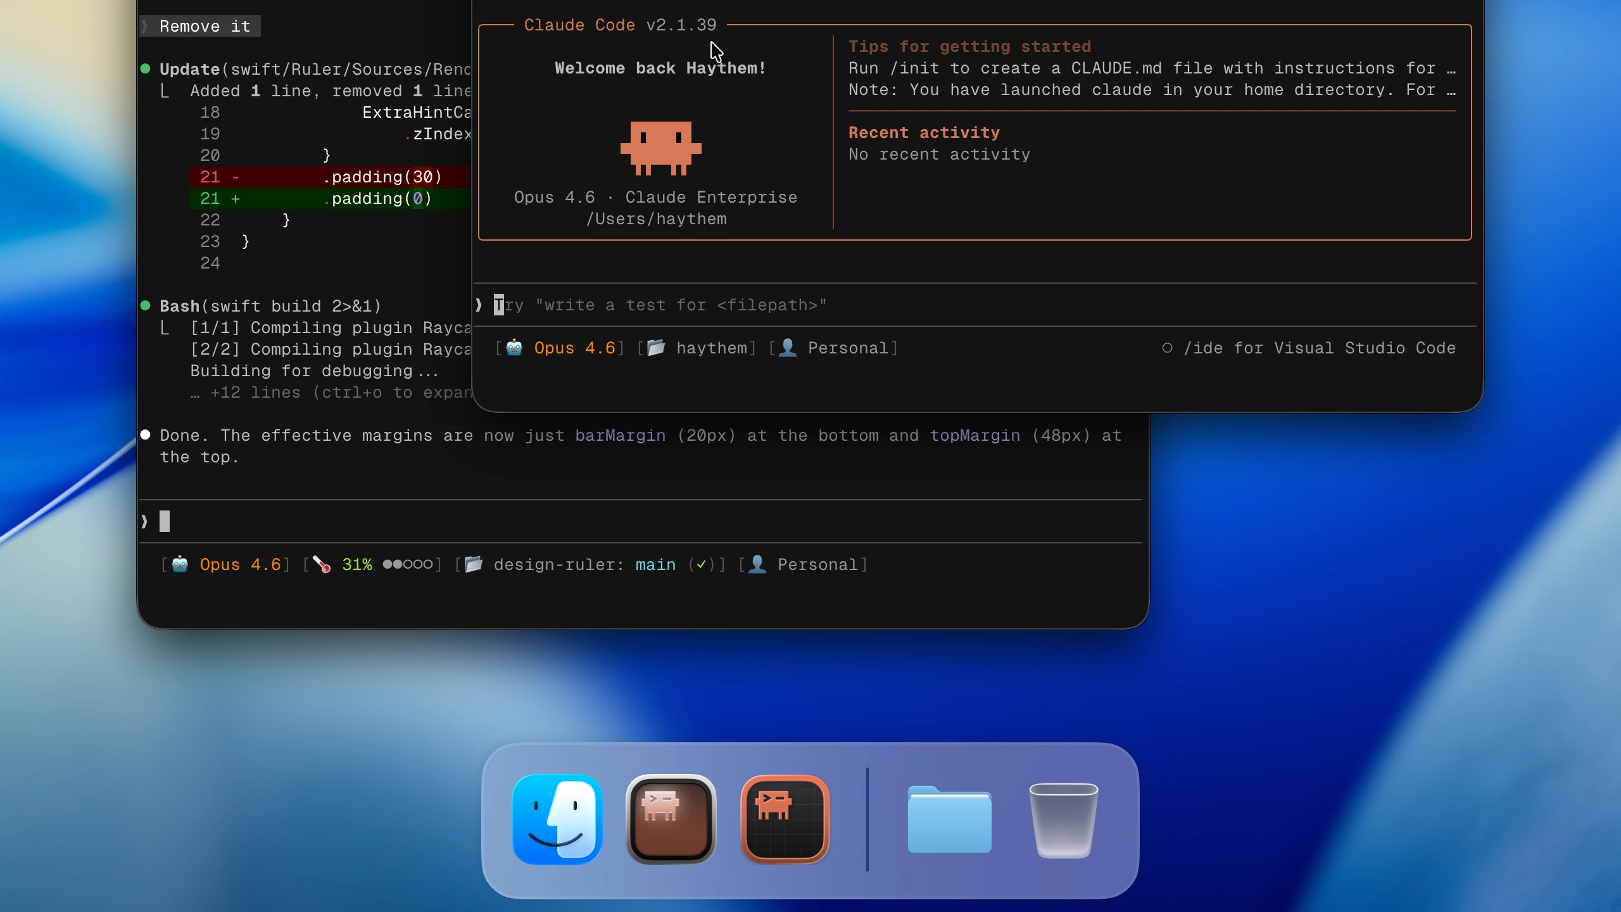This screenshot has height=912, width=1621.
Task: Click the 'main' branch name in status line
Action: tap(655, 564)
